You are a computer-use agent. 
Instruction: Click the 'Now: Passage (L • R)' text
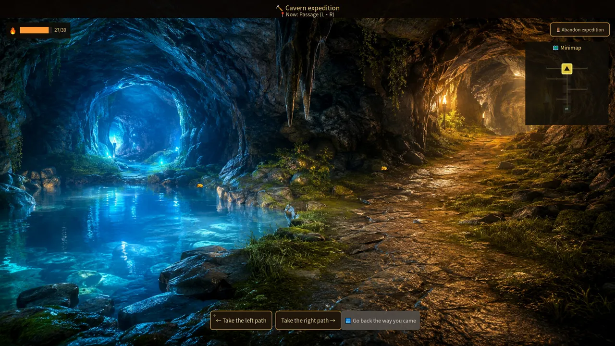(x=310, y=14)
